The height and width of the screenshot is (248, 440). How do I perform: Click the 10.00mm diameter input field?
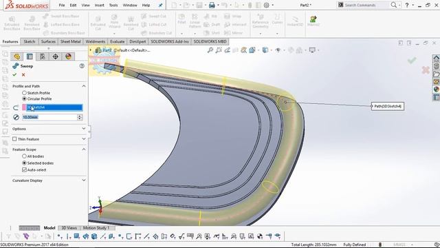49,117
